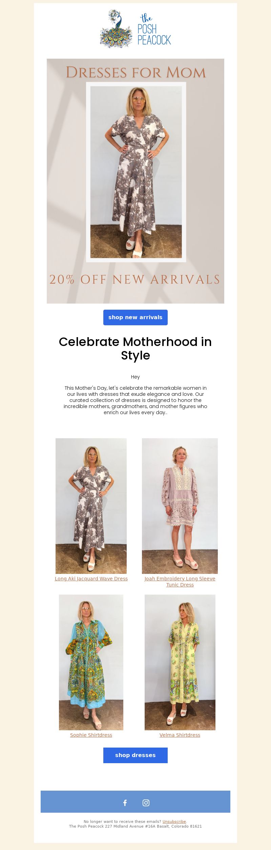The height and width of the screenshot is (850, 271).
Task: Open the Velma Shirtdress link
Action: tap(180, 735)
